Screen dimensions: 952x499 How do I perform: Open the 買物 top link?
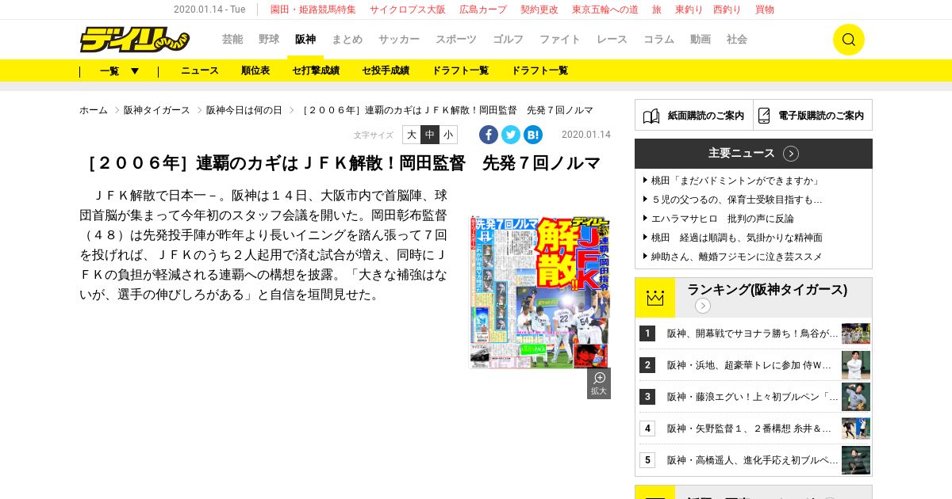(x=765, y=10)
